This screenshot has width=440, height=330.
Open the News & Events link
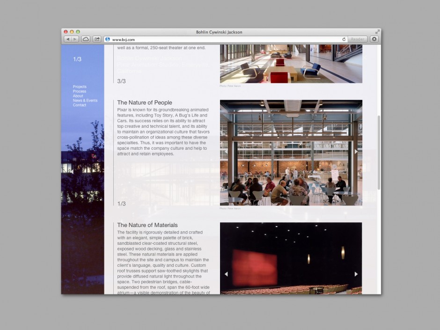[x=85, y=101]
